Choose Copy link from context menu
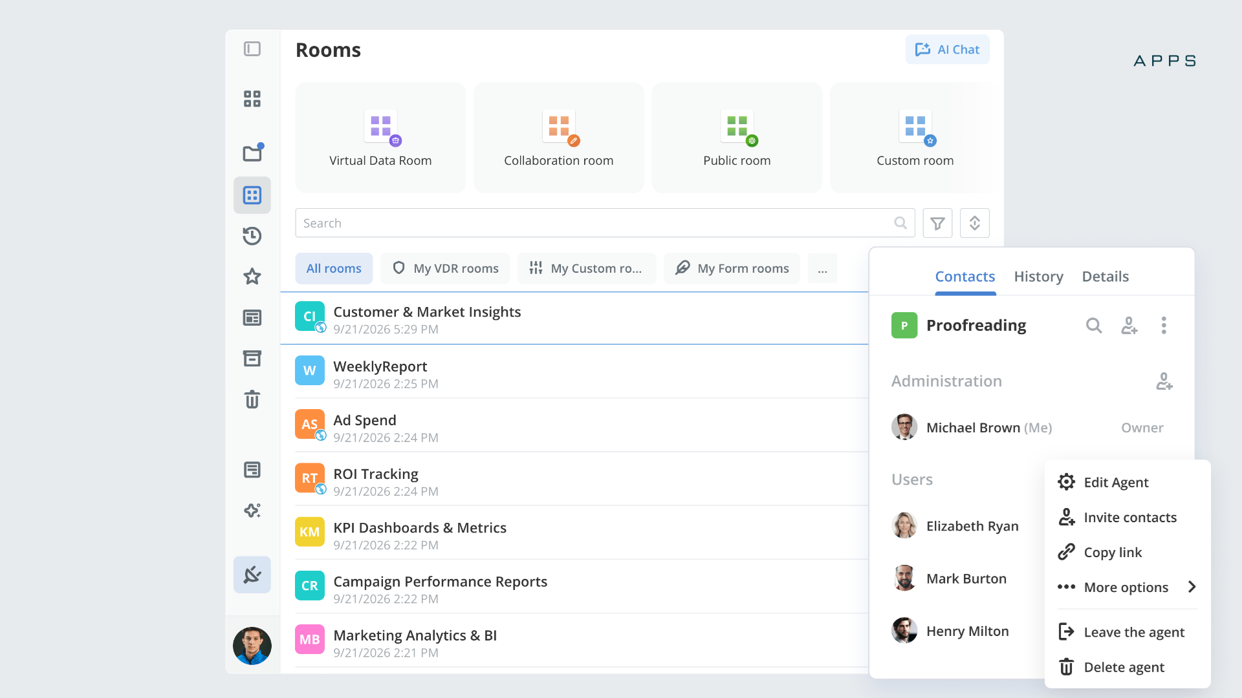The height and width of the screenshot is (698, 1242). (1128, 552)
